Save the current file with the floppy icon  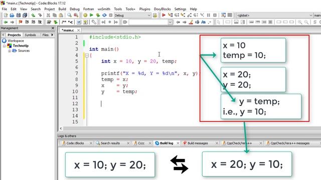click(x=19, y=15)
